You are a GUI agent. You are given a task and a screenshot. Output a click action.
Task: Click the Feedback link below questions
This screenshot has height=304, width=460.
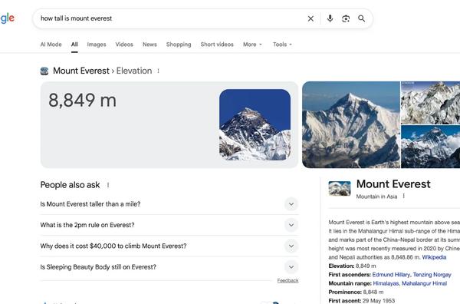(x=287, y=280)
